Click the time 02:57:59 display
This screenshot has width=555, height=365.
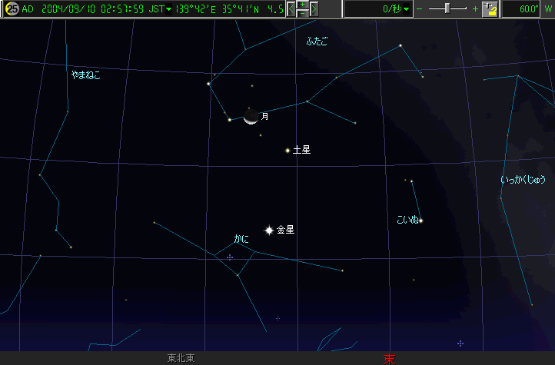pyautogui.click(x=127, y=9)
